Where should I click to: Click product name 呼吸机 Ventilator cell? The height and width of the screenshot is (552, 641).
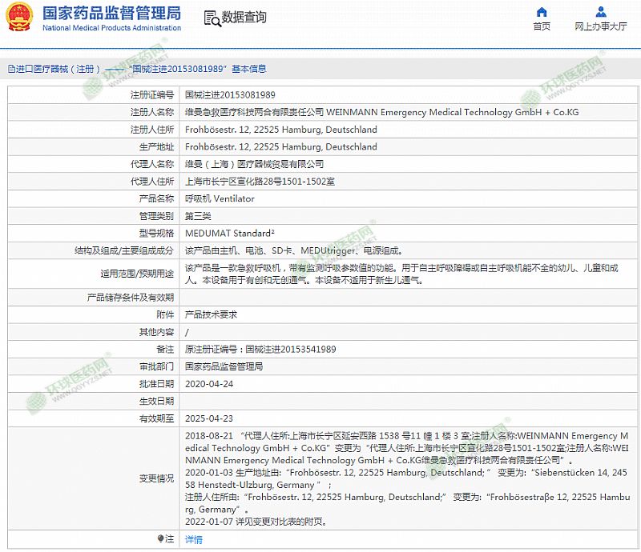[220, 198]
